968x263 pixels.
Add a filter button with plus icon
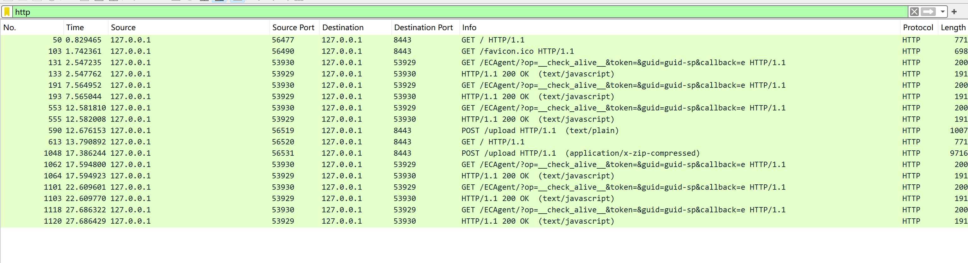point(954,12)
